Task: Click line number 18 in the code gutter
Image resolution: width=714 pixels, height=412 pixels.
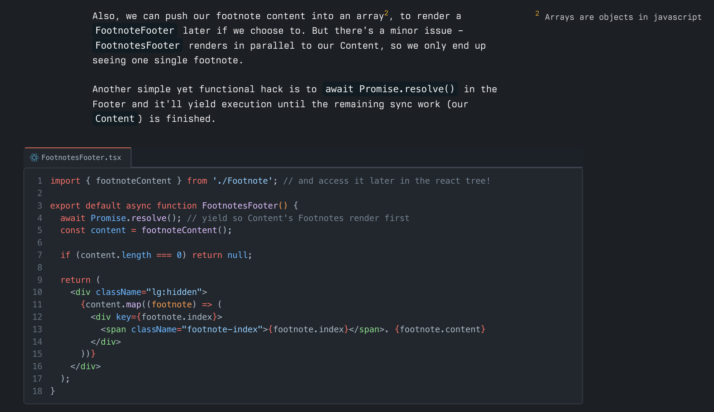Action: coord(37,391)
